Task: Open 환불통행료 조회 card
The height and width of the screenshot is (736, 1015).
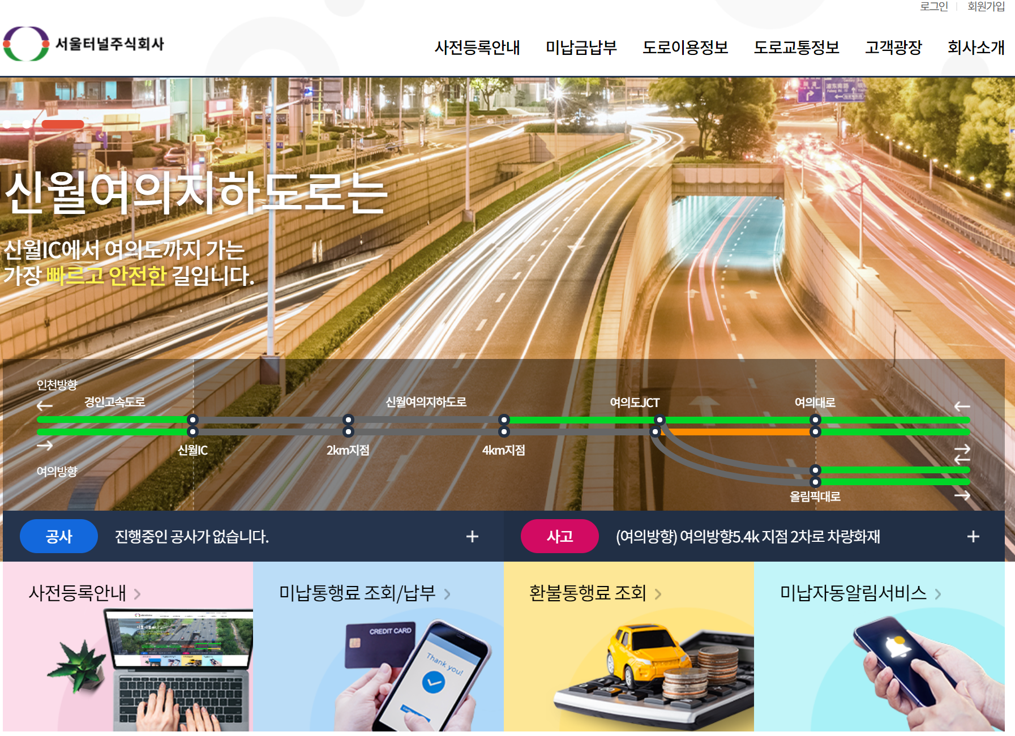Action: [x=629, y=647]
